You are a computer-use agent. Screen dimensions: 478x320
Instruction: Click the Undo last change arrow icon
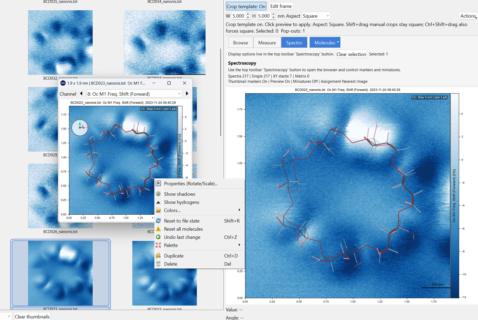coord(158,237)
